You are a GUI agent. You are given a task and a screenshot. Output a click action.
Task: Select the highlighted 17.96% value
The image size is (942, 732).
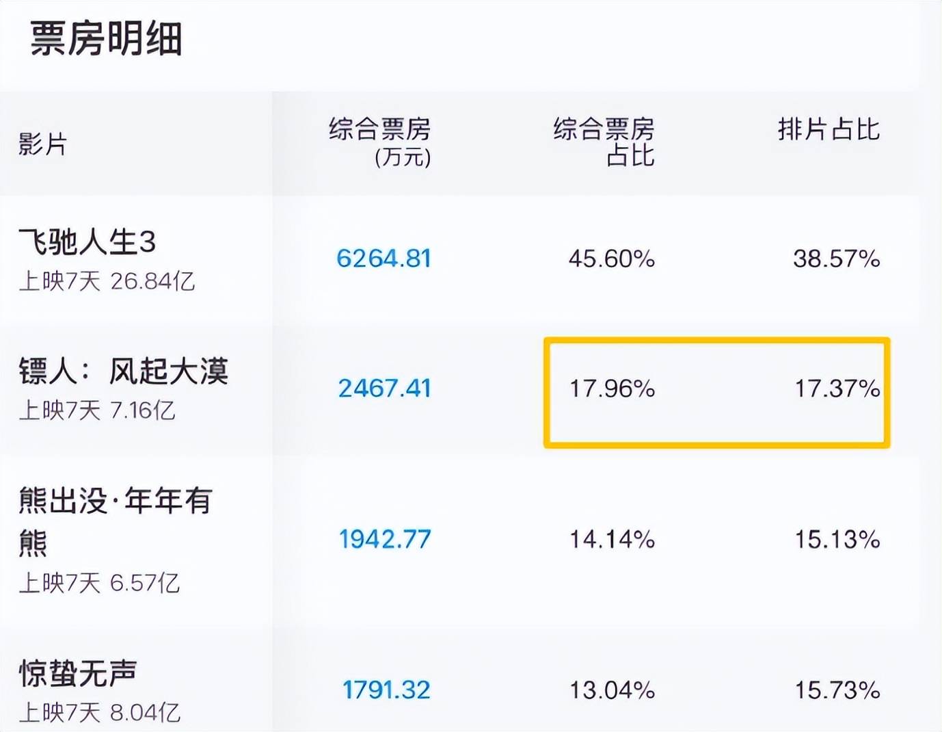click(x=613, y=389)
